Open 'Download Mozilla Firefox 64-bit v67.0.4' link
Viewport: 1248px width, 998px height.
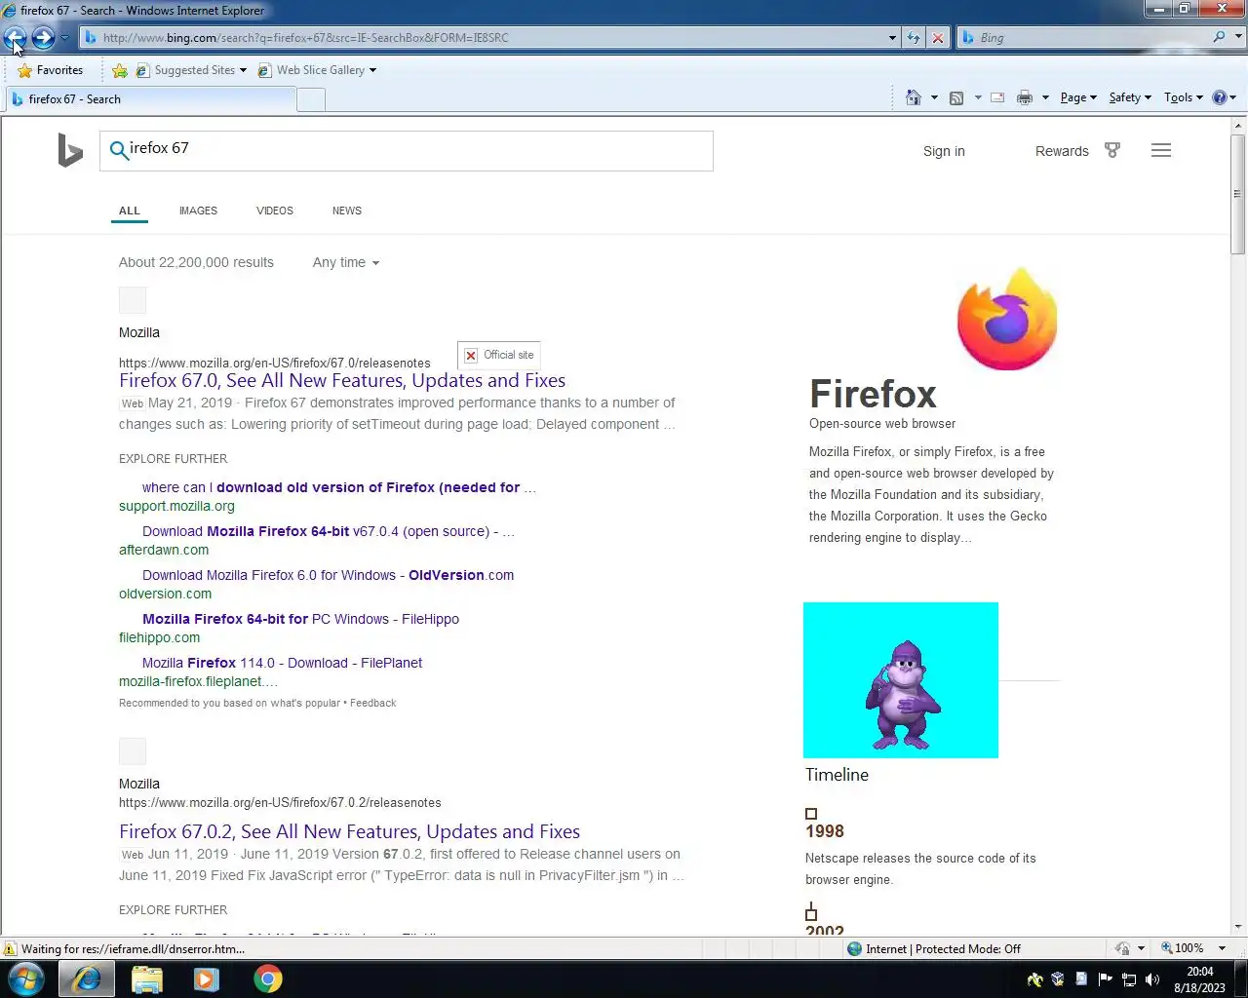click(x=328, y=531)
